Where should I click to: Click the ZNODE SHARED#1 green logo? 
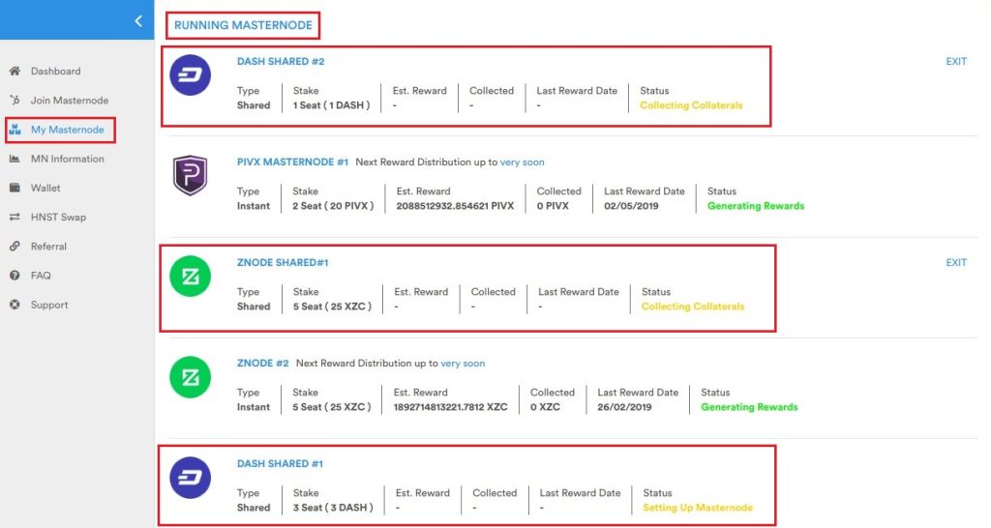click(191, 276)
